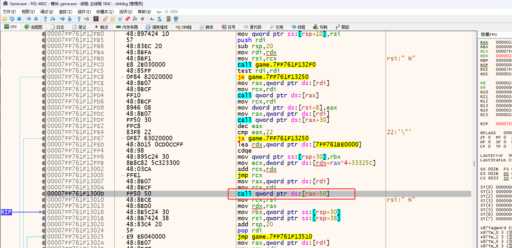512x248 pixels.
Task: Click the String references Az icon
Action: [152, 19]
